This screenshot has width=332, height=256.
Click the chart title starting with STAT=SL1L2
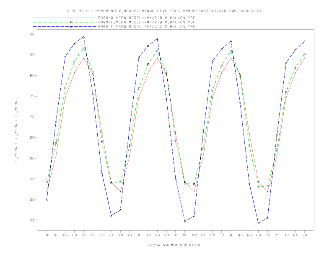tap(164, 11)
